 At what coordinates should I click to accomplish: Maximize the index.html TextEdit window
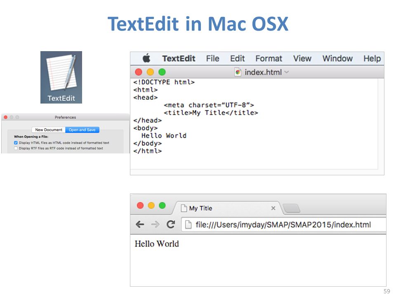(162, 72)
